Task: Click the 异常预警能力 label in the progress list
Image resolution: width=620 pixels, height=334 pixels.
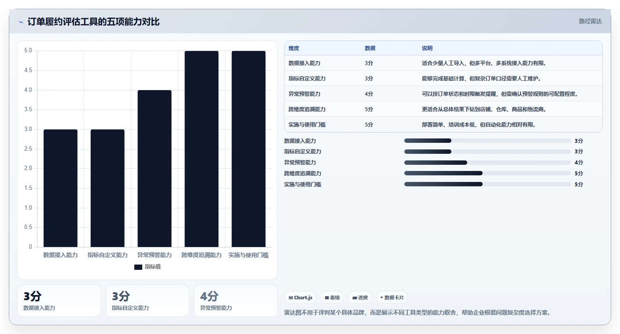Action: (x=300, y=163)
